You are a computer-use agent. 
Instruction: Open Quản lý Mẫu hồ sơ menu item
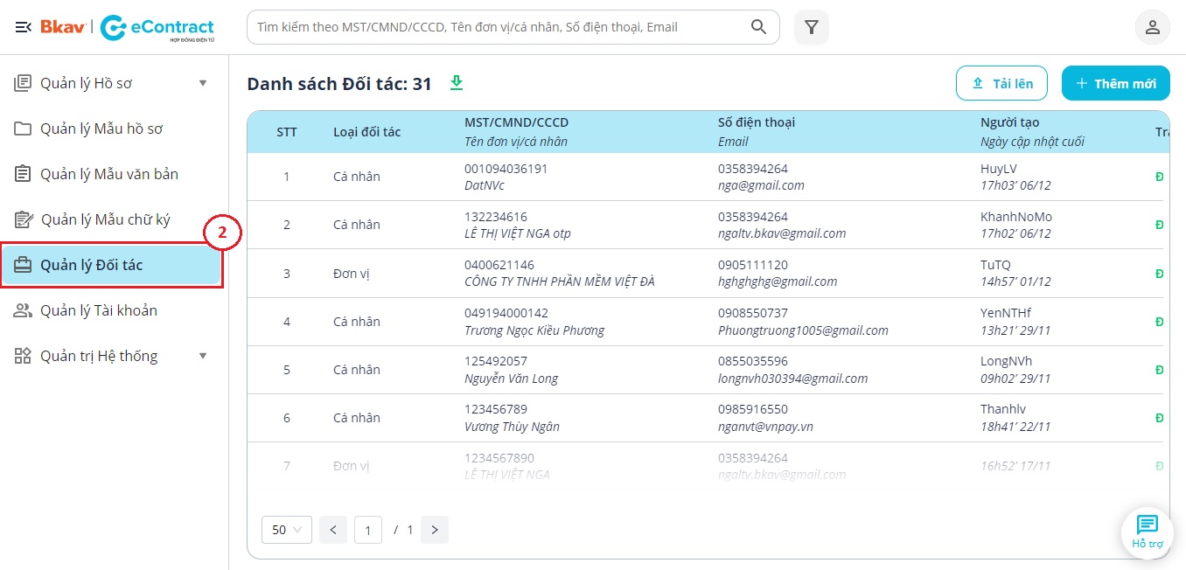[x=101, y=129]
